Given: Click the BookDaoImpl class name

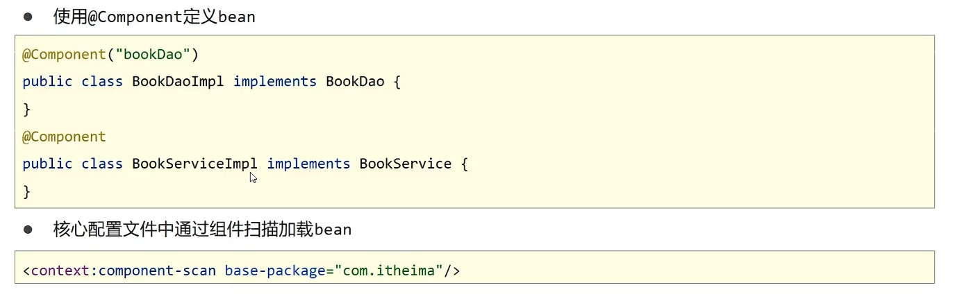Looking at the screenshot, I should [179, 82].
